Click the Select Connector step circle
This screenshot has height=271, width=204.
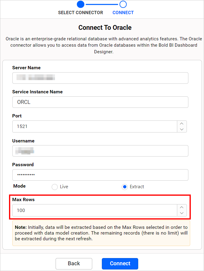click(x=81, y=4)
